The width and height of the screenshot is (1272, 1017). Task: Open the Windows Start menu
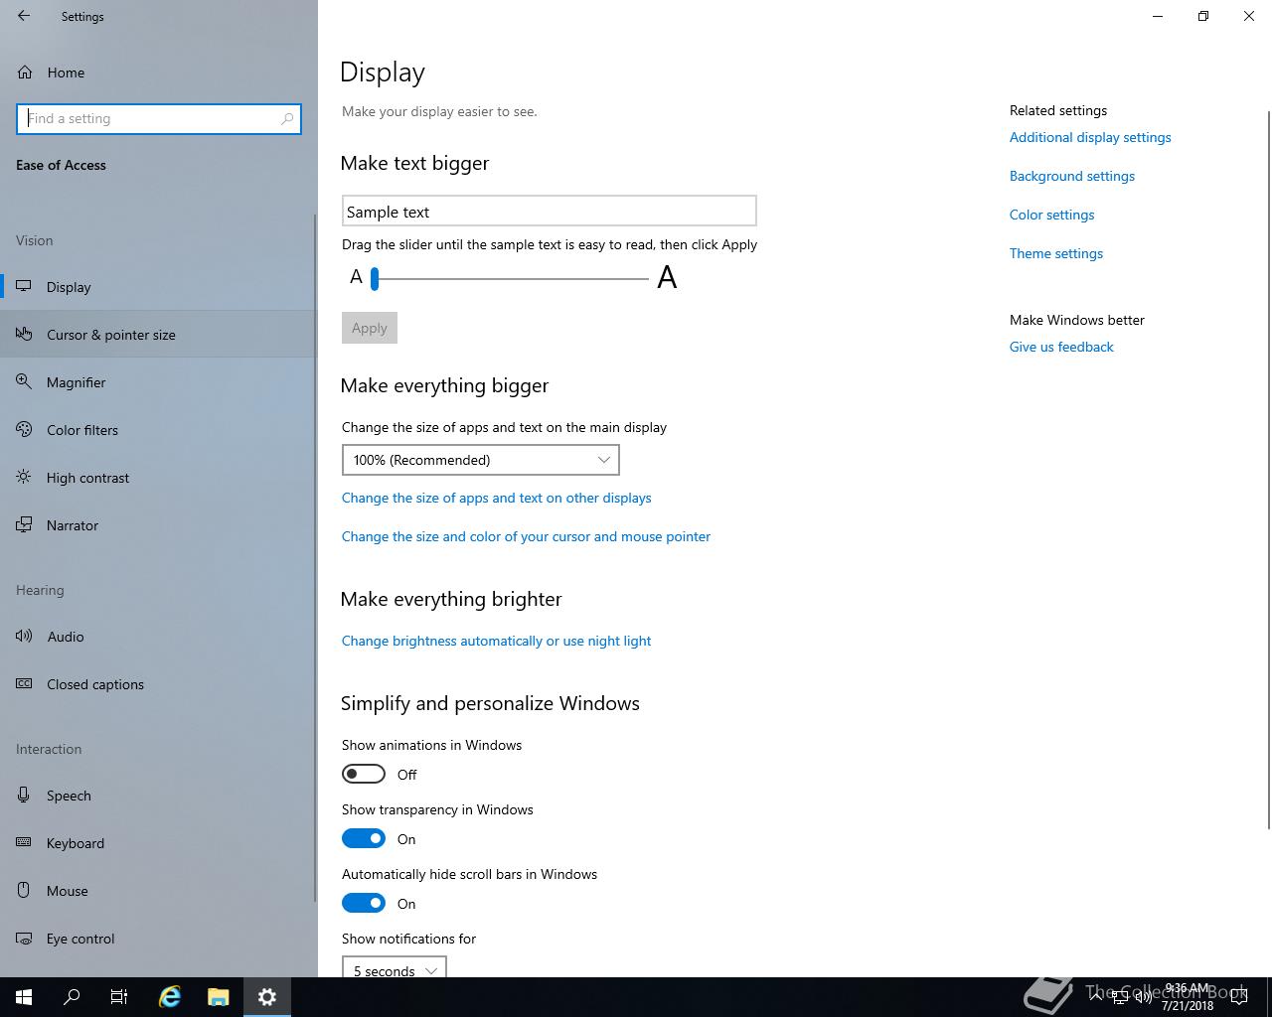[24, 997]
